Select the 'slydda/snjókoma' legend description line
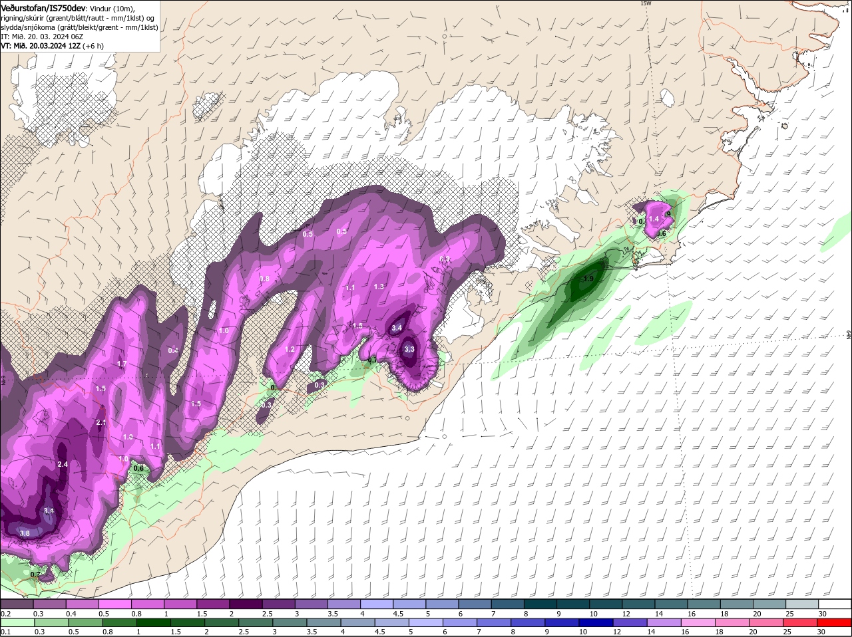The width and height of the screenshot is (852, 637). [x=80, y=27]
